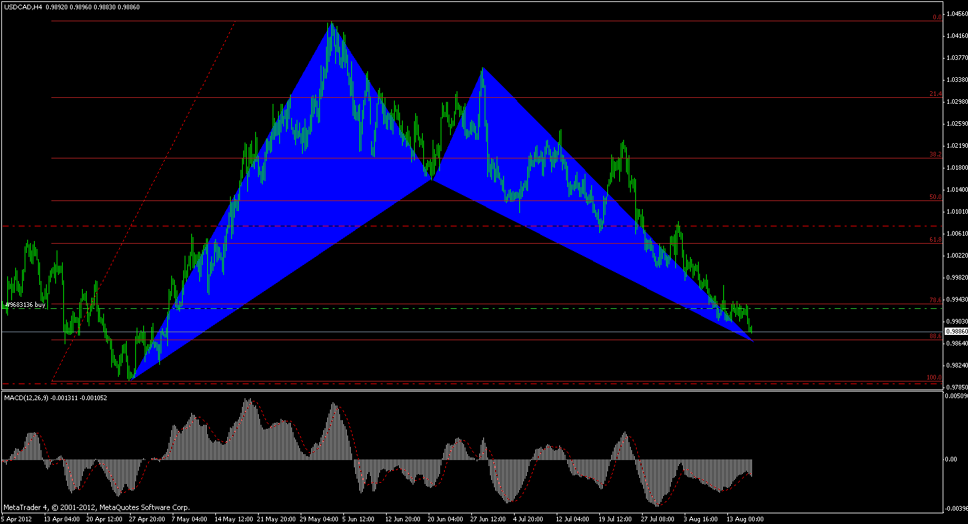Select the #9683136 buy order label

25,304
